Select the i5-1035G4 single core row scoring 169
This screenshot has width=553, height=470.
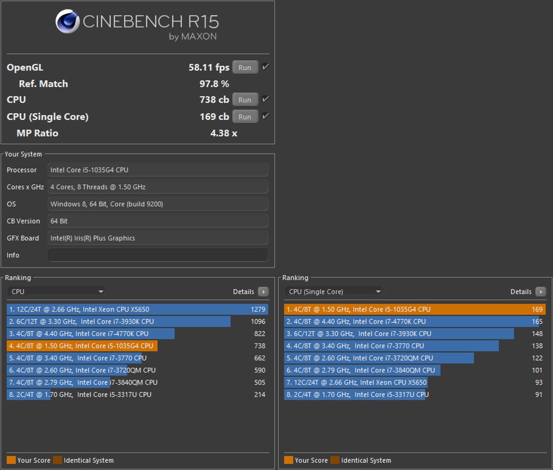[415, 309]
